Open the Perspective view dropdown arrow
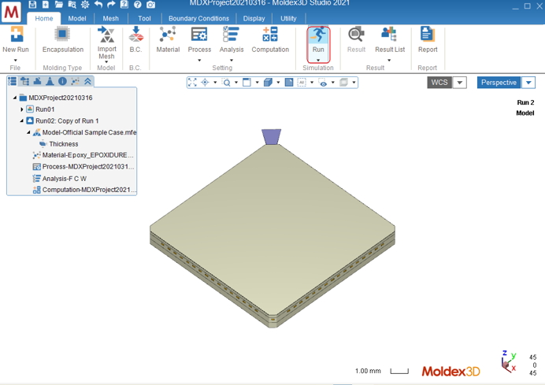The image size is (545, 385). (x=528, y=83)
